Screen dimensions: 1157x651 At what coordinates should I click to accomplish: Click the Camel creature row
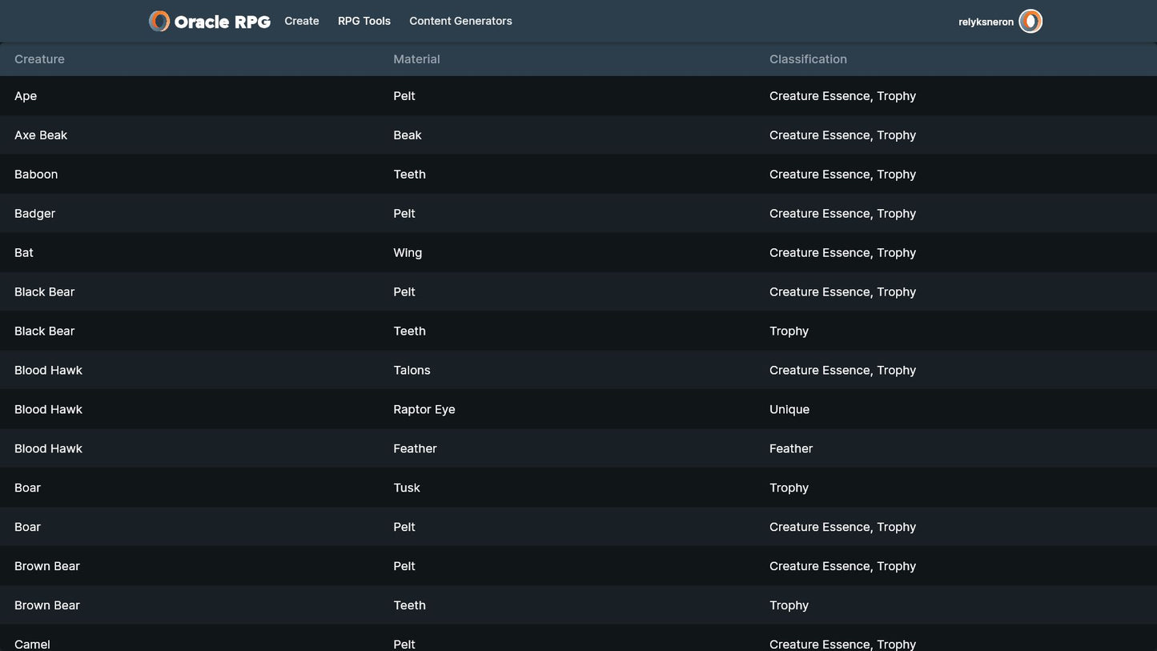[32, 644]
